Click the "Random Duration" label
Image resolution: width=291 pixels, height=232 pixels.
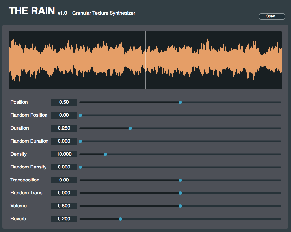[x=30, y=141]
